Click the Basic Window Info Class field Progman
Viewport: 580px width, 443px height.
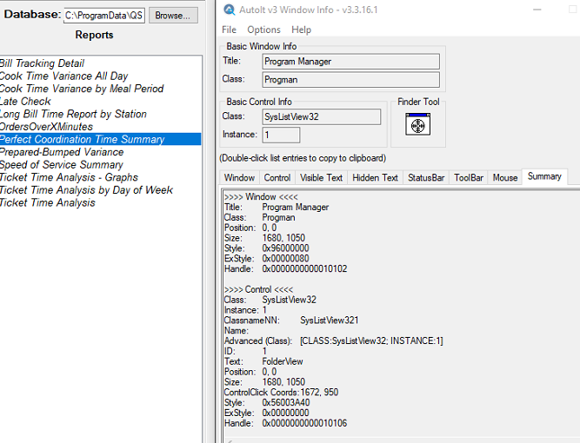click(x=351, y=79)
